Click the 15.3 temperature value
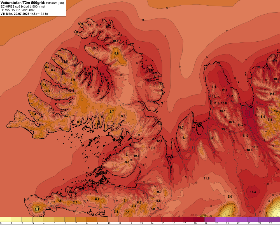Screen dimensions: 280x225 point(253,192)
